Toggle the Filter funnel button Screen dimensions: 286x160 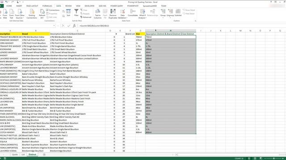click(76, 13)
